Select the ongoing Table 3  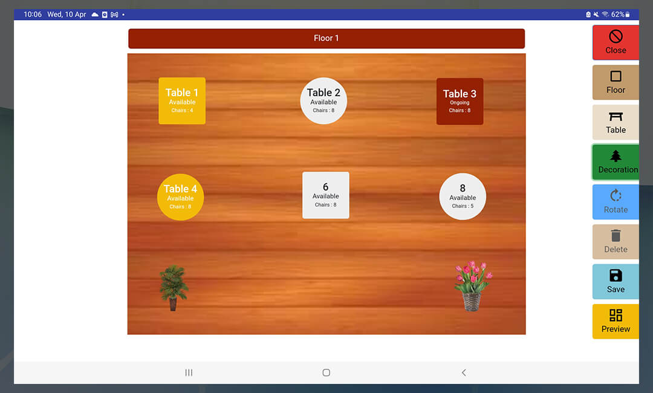pyautogui.click(x=460, y=102)
